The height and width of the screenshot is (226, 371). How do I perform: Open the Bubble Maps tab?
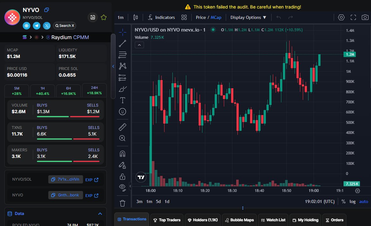[x=239, y=220]
